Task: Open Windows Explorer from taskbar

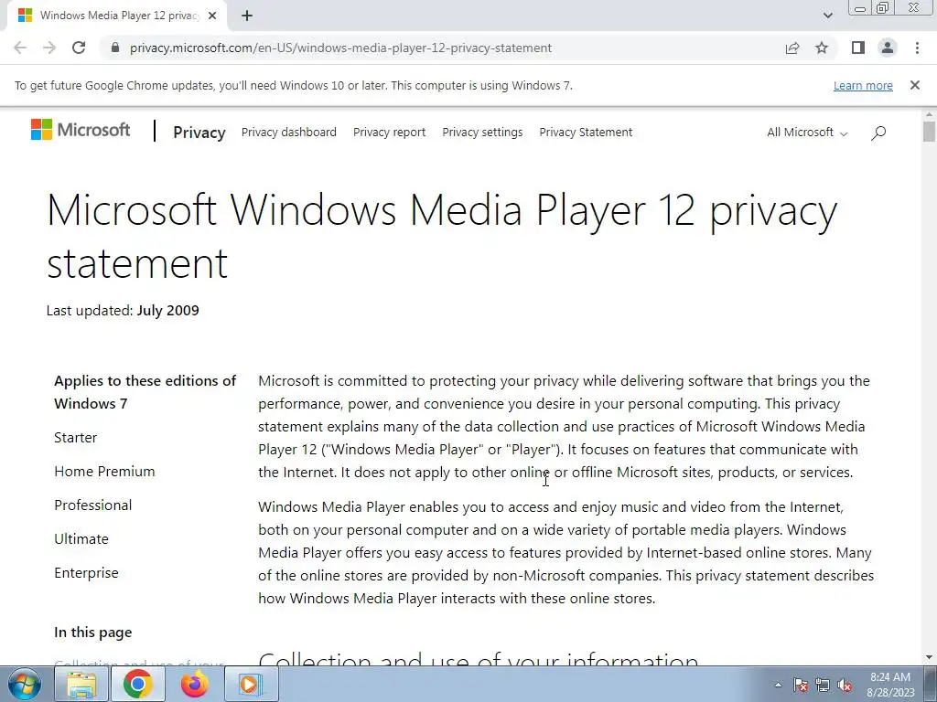Action: 81,684
